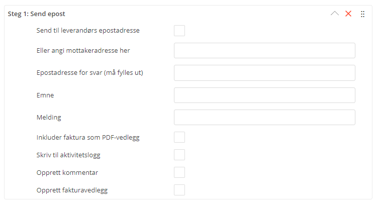Screen dimensions: 377x206
Task: Focus the mottakeradresse input field
Action: coord(264,51)
